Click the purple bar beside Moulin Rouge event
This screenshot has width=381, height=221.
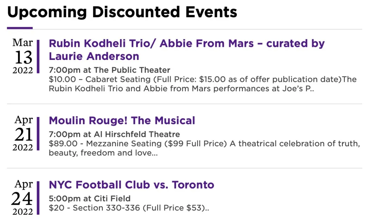point(38,133)
